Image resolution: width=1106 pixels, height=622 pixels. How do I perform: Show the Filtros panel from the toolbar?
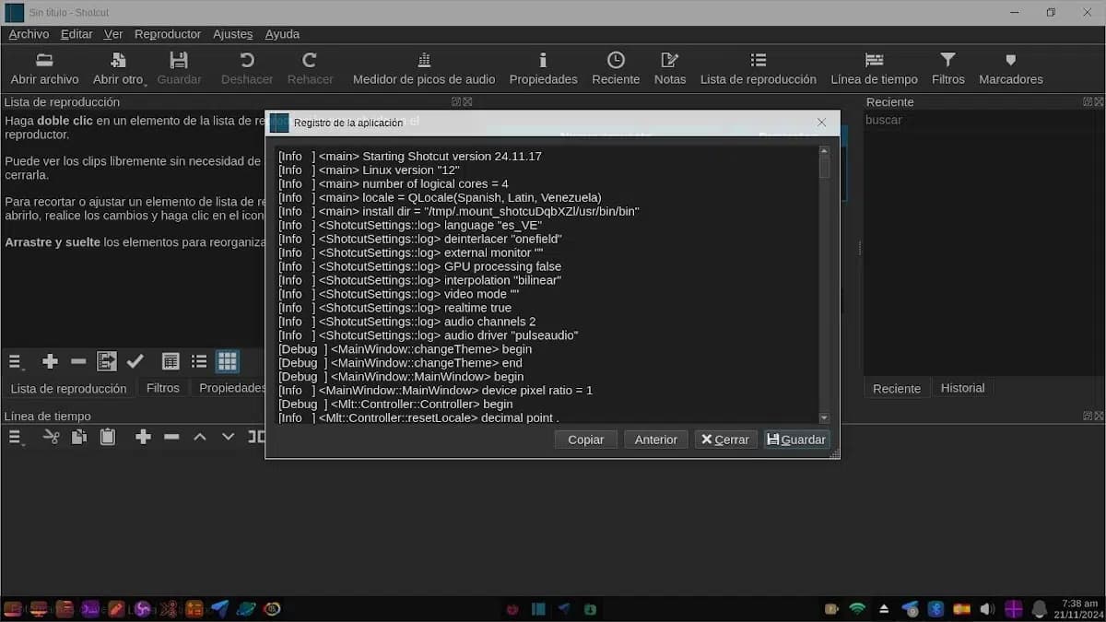click(x=947, y=69)
